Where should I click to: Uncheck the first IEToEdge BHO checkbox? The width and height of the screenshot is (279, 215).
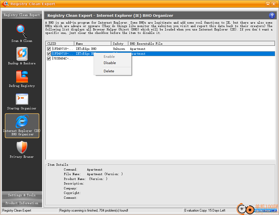49,49
